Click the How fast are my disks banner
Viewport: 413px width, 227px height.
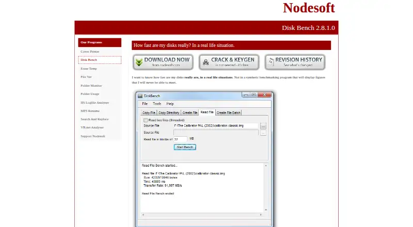[x=231, y=45]
